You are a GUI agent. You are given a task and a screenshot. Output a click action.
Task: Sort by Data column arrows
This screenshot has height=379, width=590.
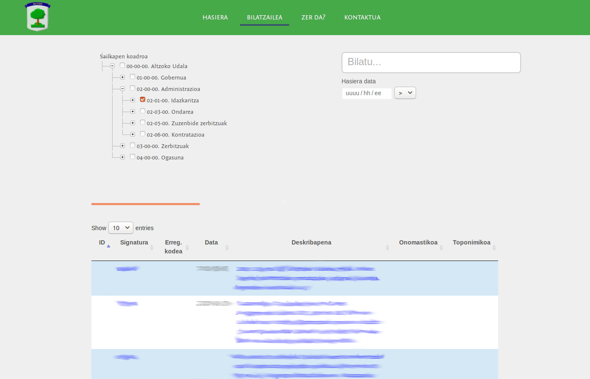click(x=227, y=247)
